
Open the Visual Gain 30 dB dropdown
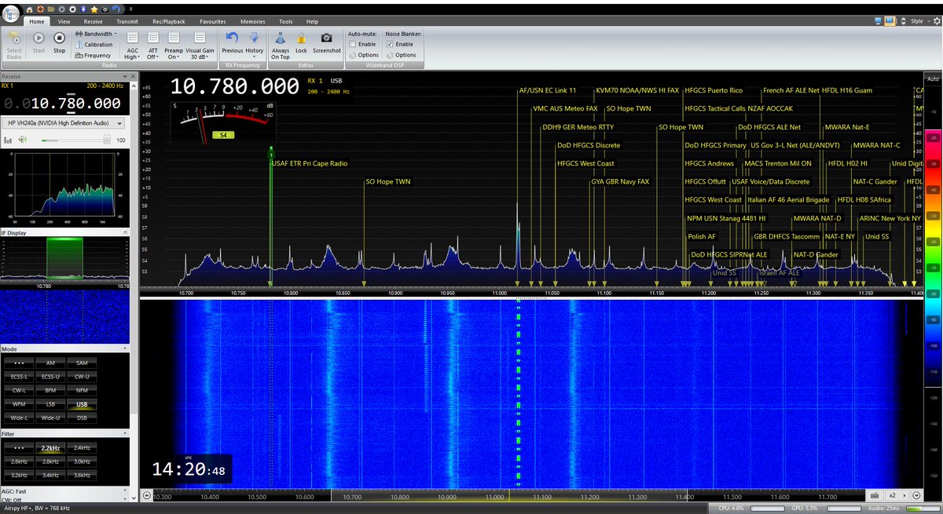point(199,45)
